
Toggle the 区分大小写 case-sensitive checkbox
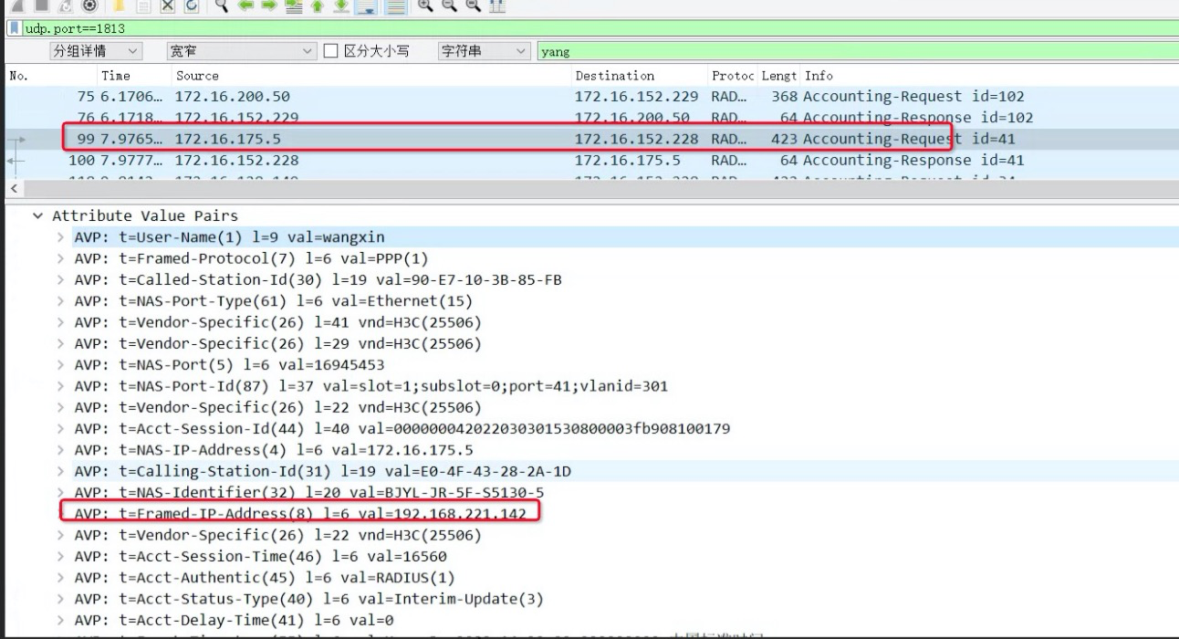[331, 51]
